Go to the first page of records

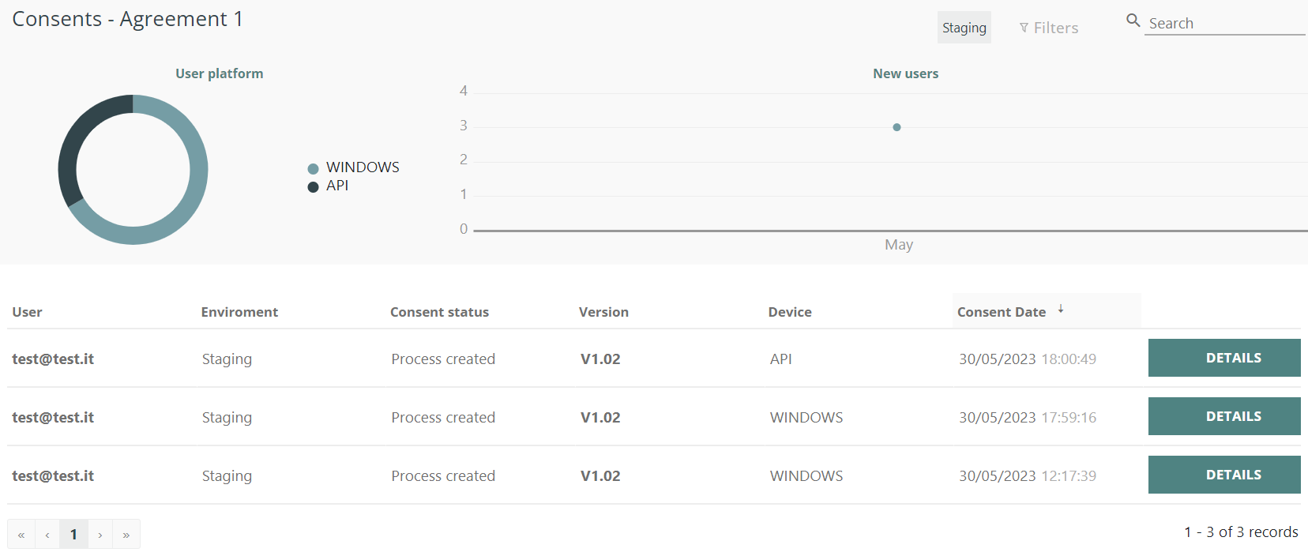(21, 535)
